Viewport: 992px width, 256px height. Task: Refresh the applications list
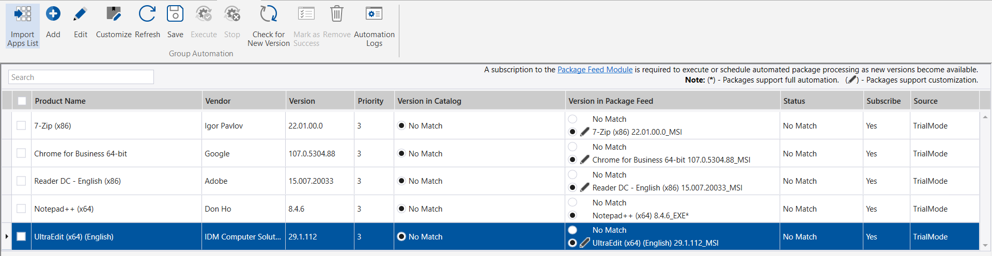[x=147, y=14]
